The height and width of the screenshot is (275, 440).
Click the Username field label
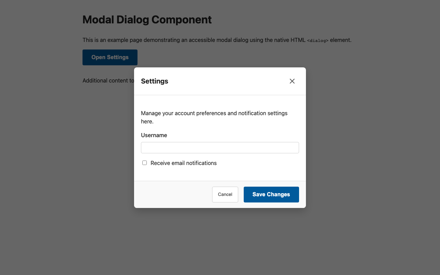[154, 135]
